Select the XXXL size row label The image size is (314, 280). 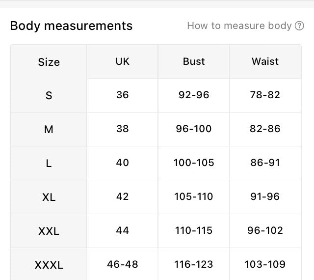[x=49, y=265]
